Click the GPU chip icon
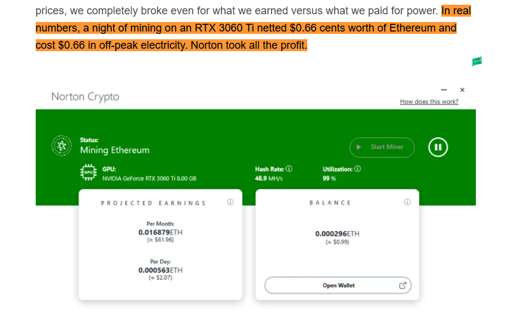511x333 pixels. coord(88,173)
